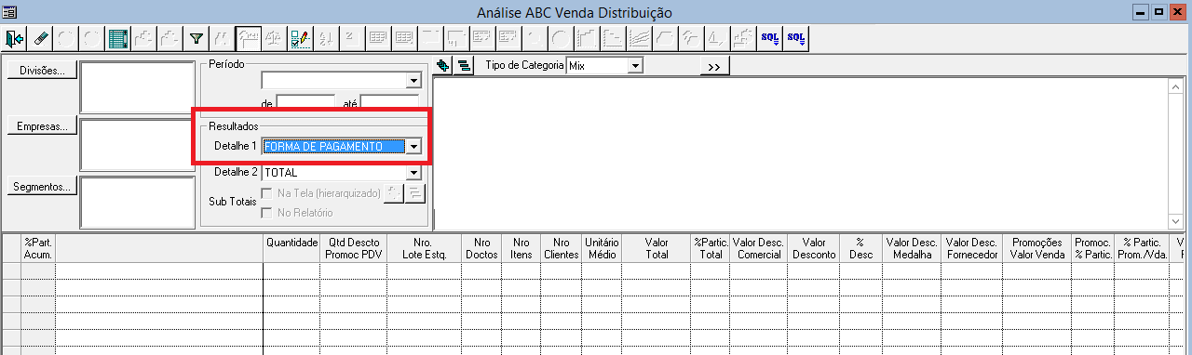The width and height of the screenshot is (1192, 355).
Task: Open the Período dropdown arrow
Action: pyautogui.click(x=413, y=81)
